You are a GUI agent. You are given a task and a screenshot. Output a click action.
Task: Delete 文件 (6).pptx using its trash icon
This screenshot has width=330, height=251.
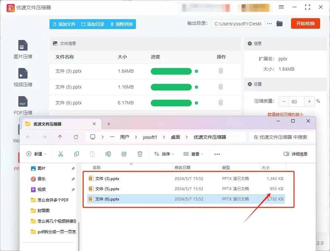pos(220,103)
